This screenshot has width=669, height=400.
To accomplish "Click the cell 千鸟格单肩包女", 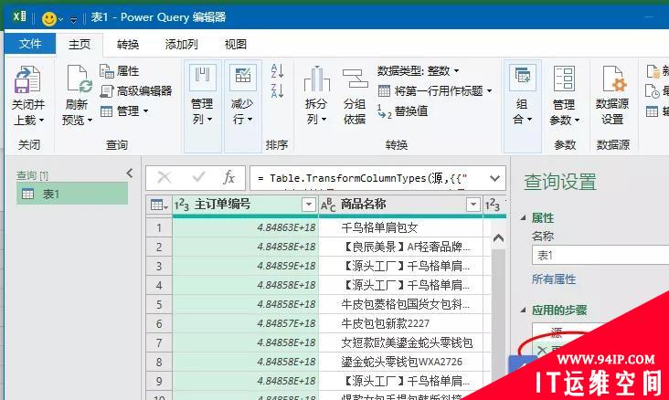I will coord(379,227).
